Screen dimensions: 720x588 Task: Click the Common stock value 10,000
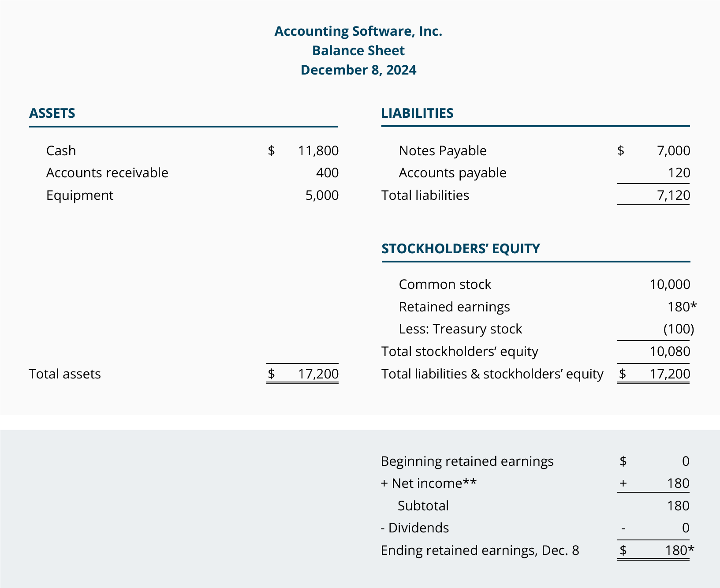[670, 285]
